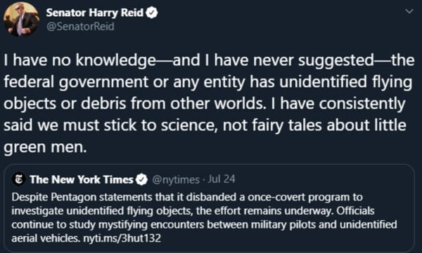This screenshot has width=422, height=253.
Task: Click "aerial vehicles." in the quoted tweet
Action: tap(46, 238)
